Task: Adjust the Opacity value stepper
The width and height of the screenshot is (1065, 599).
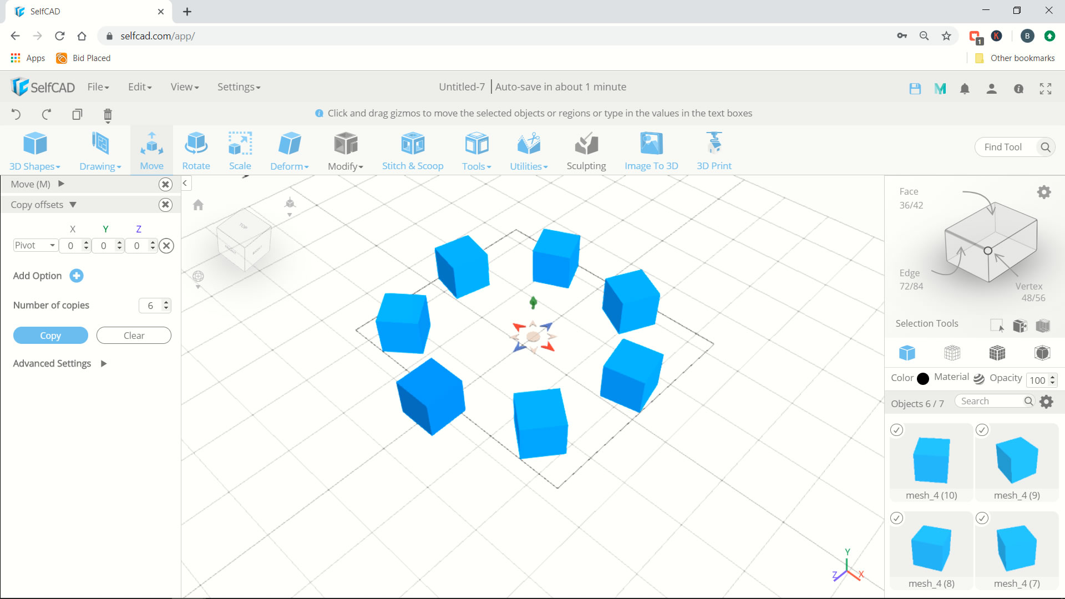Action: [1052, 380]
